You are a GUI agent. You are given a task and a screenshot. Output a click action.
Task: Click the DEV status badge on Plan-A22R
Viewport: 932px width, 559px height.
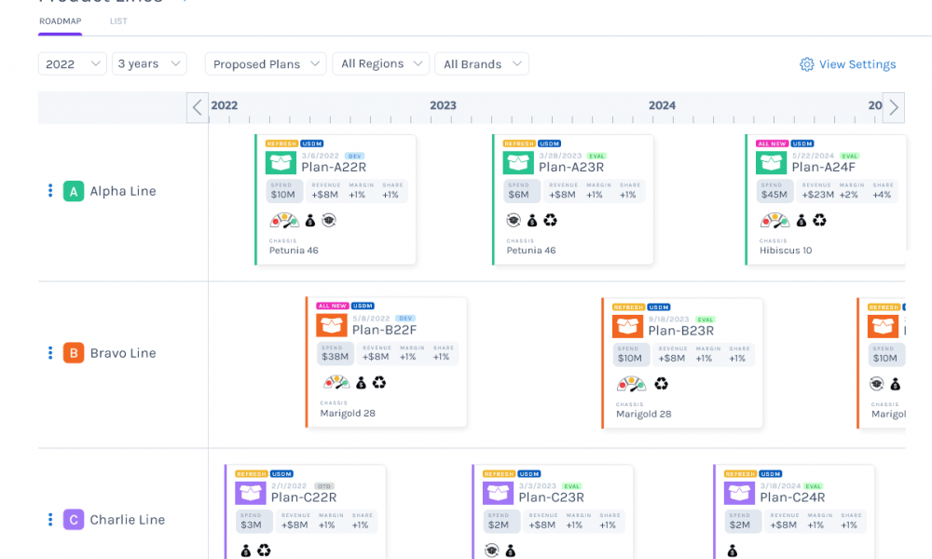[355, 157]
